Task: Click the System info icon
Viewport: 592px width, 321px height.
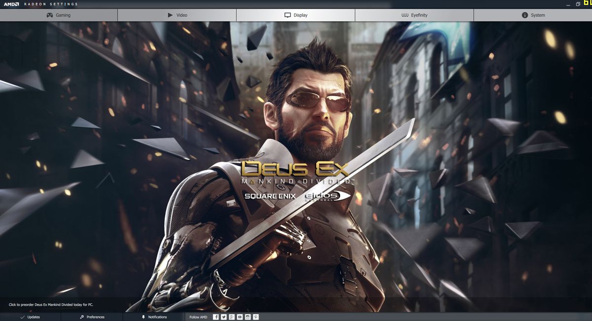Action: coord(524,15)
